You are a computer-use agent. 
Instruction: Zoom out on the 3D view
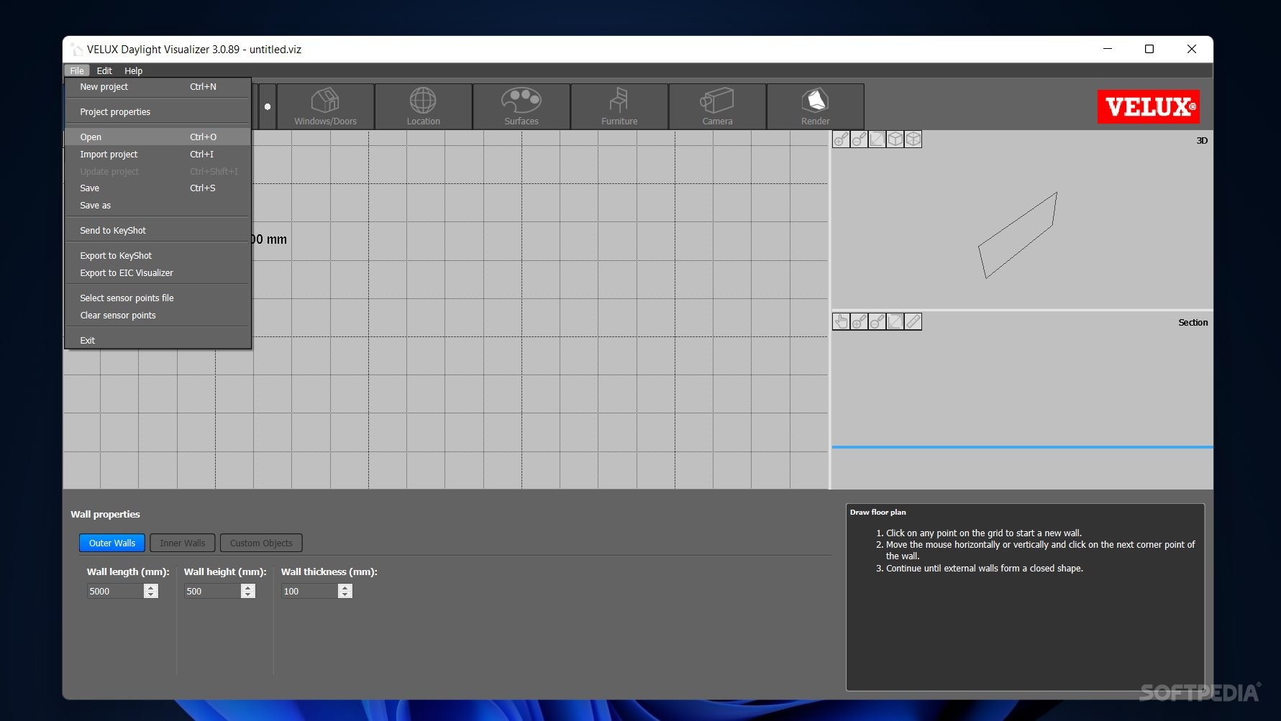(859, 139)
